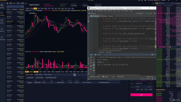181x102 pixels.
Task: Click the Cancel Stop-Limit button
Action: (51, 78)
